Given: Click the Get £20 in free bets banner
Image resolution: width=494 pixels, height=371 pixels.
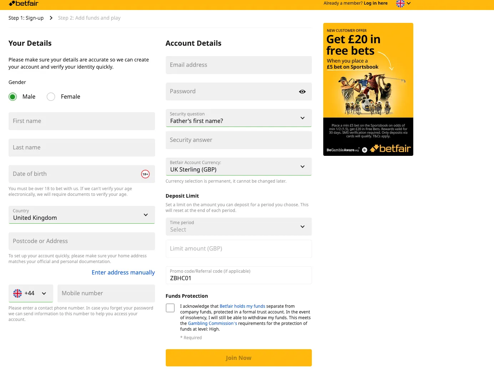Looking at the screenshot, I should pos(368,89).
